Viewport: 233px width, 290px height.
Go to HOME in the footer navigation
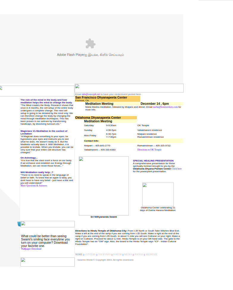(79, 255)
